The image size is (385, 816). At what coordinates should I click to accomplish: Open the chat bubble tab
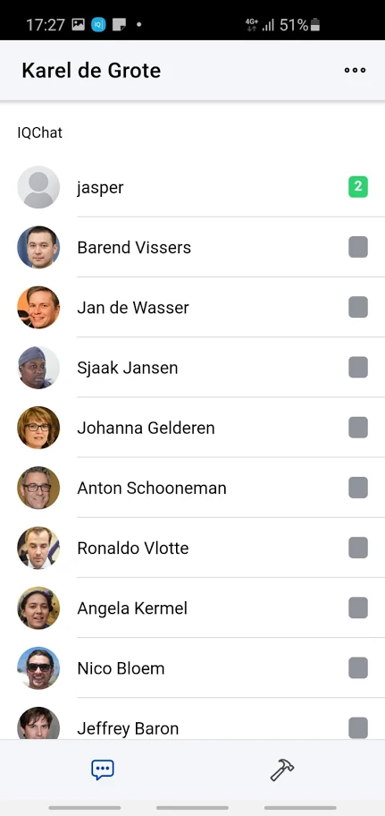click(103, 769)
